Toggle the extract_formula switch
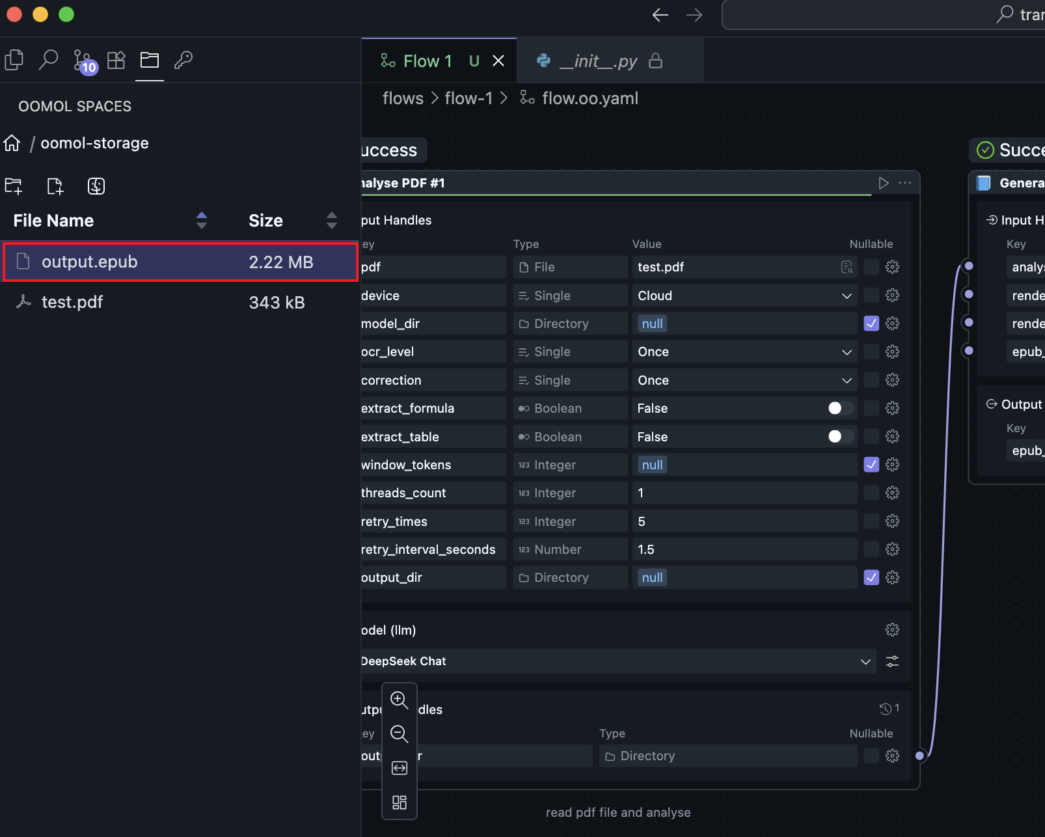 click(840, 408)
